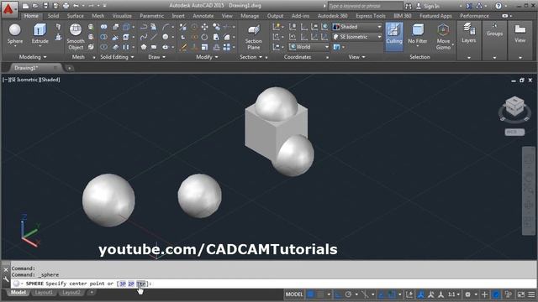Click the Sphere modeling tool
Screen dimensions: 538x302
coord(15,34)
